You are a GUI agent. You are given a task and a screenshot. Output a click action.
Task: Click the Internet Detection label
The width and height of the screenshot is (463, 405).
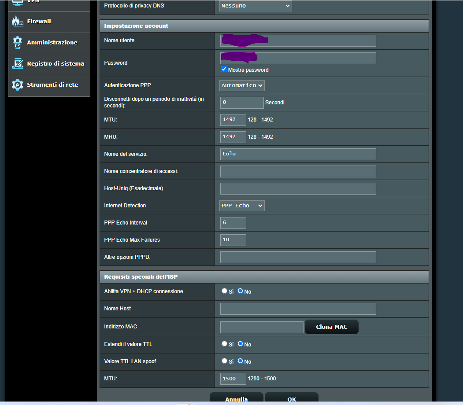125,205
